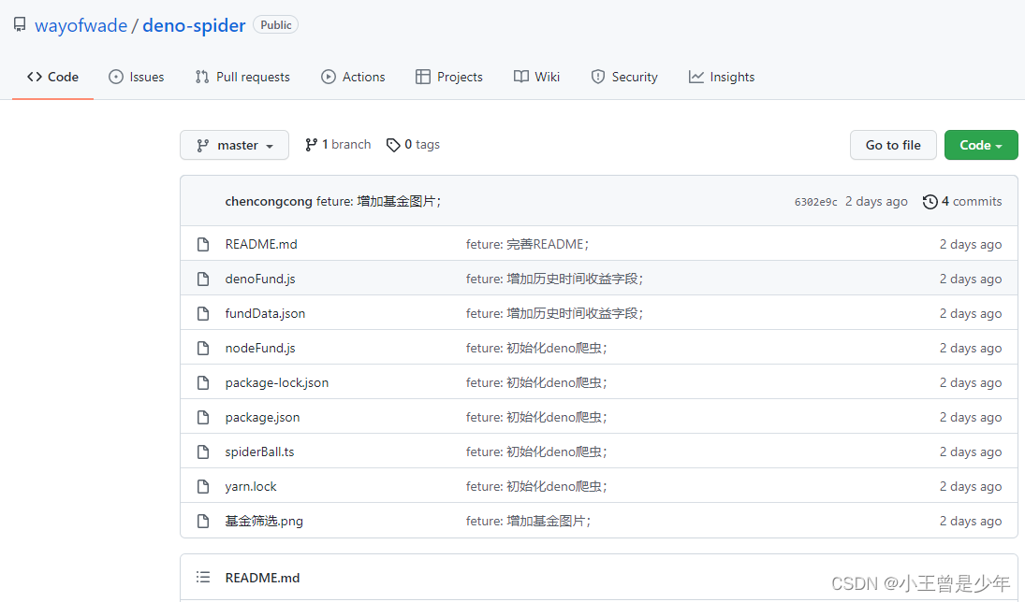Go to the Actions tab

tap(353, 77)
